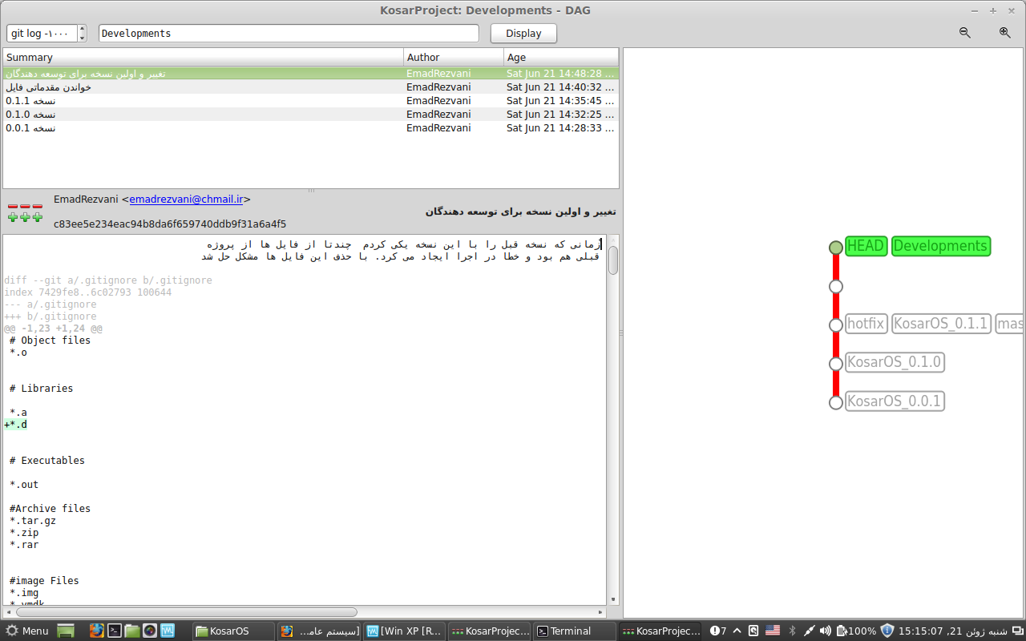Click the emadrezvani@chmail.ir email link
1026x641 pixels.
pyautogui.click(x=186, y=200)
